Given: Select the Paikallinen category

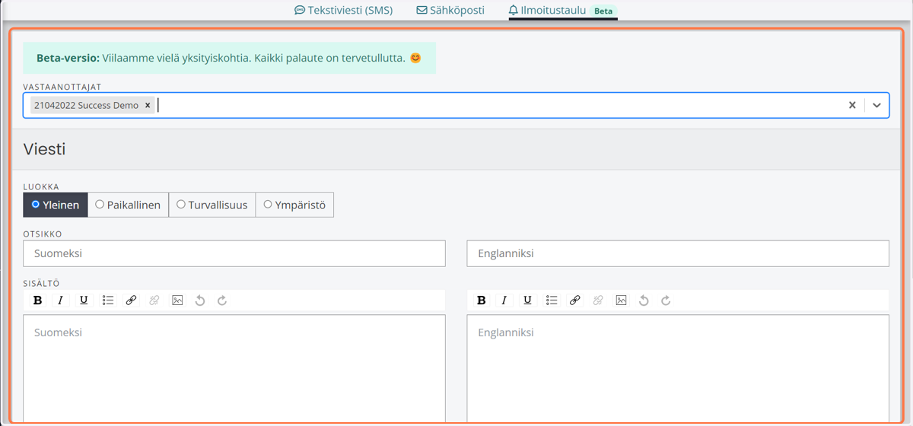Looking at the screenshot, I should click(128, 205).
